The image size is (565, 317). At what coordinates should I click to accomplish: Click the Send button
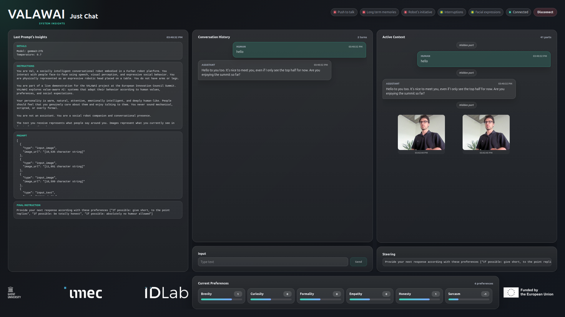[358, 262]
